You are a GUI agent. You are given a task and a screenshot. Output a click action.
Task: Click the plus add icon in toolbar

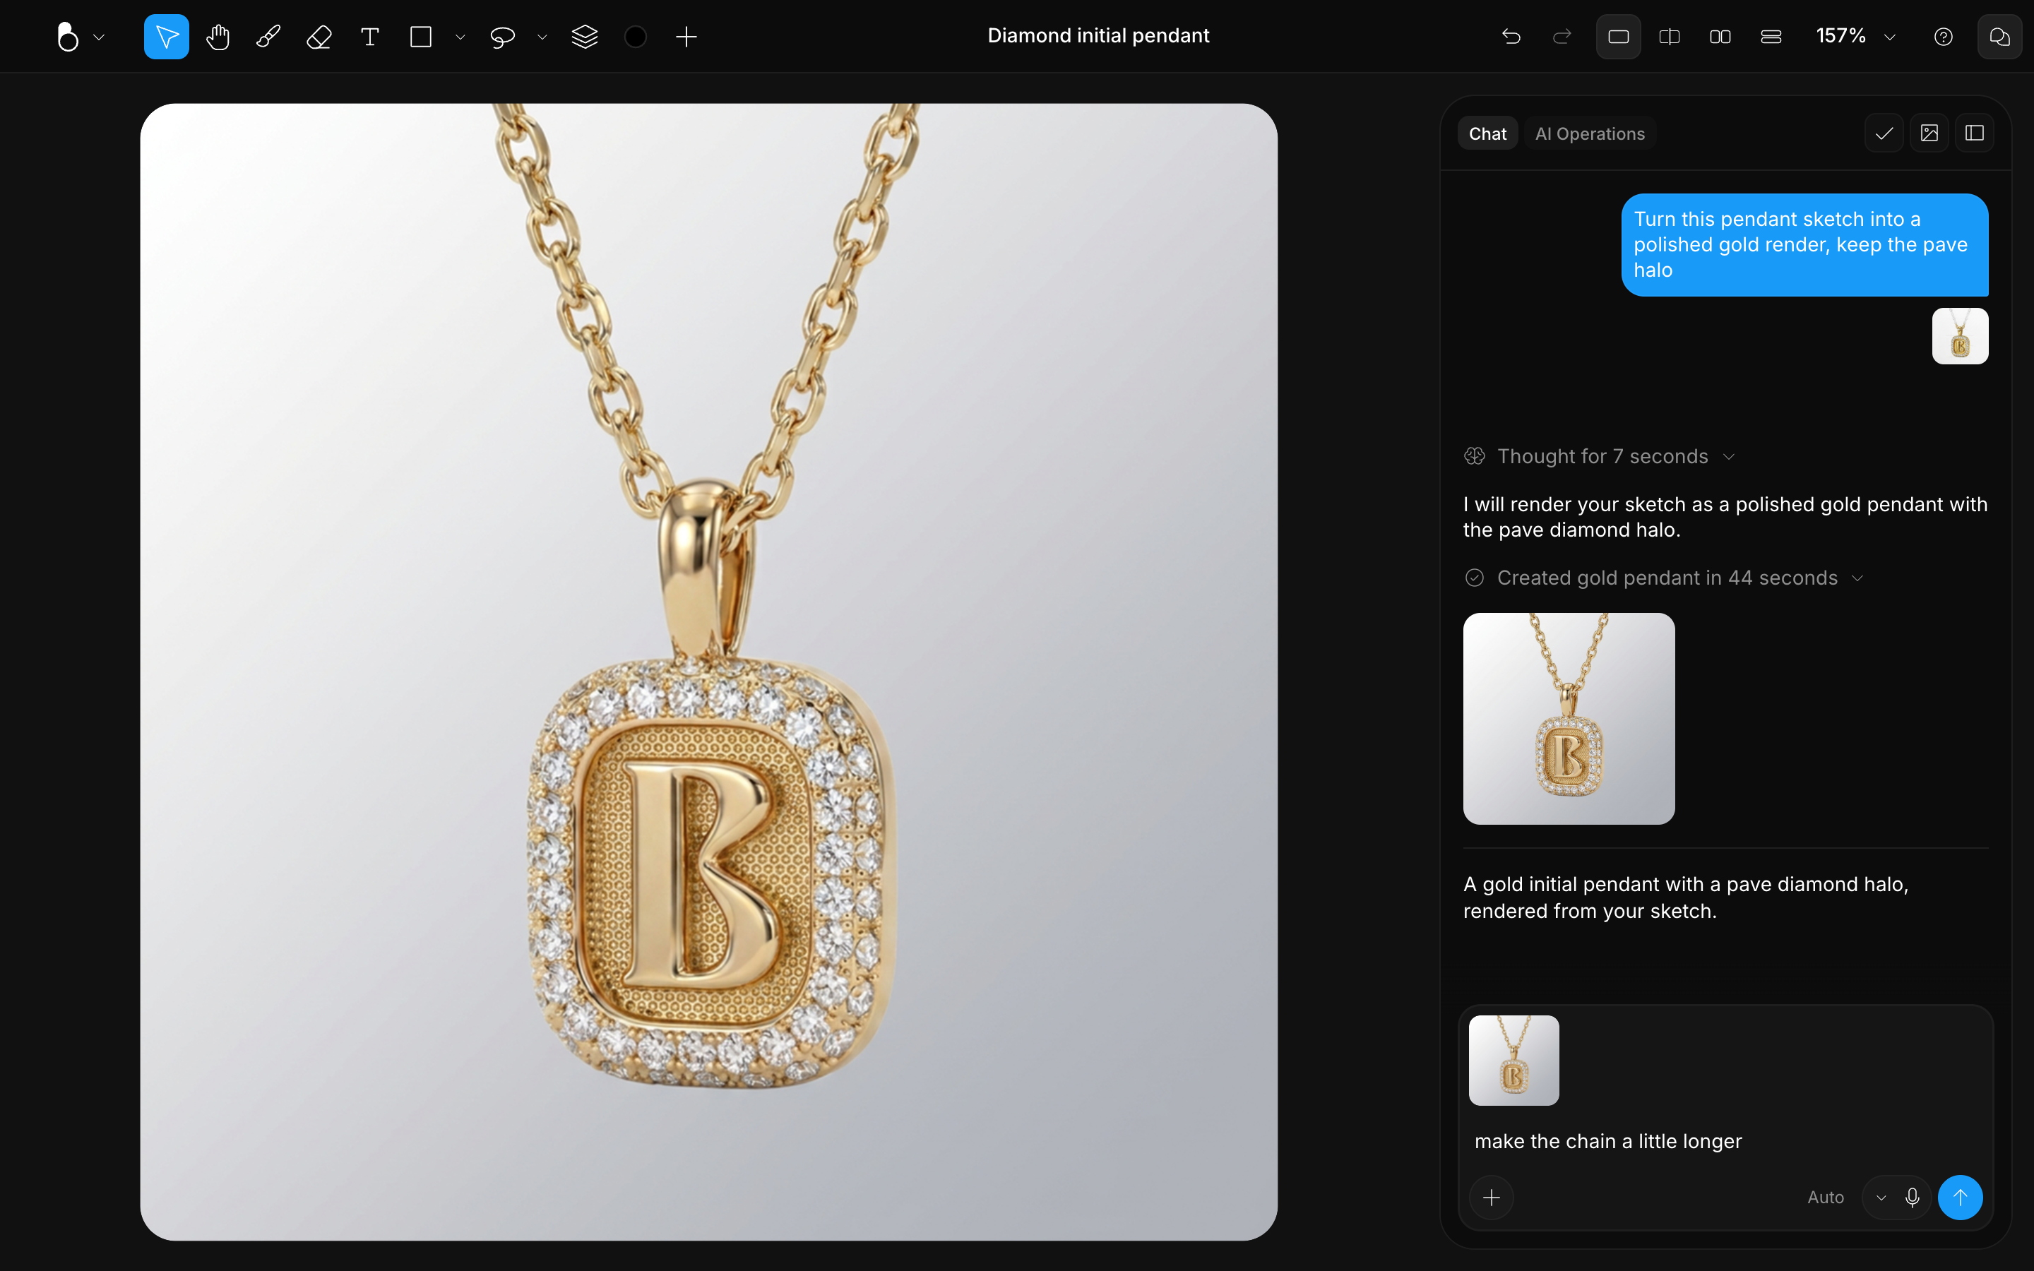point(686,37)
